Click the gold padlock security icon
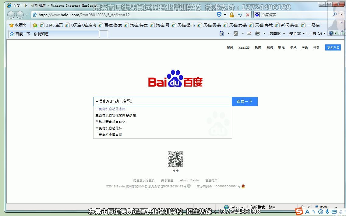Image resolution: width=346 pixels, height=216 pixels. [x=231, y=15]
